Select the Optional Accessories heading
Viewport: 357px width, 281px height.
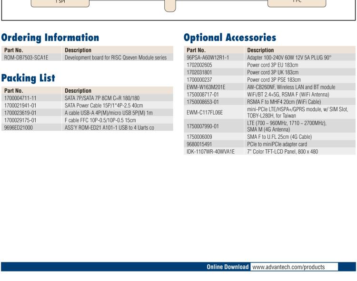tap(229, 37)
